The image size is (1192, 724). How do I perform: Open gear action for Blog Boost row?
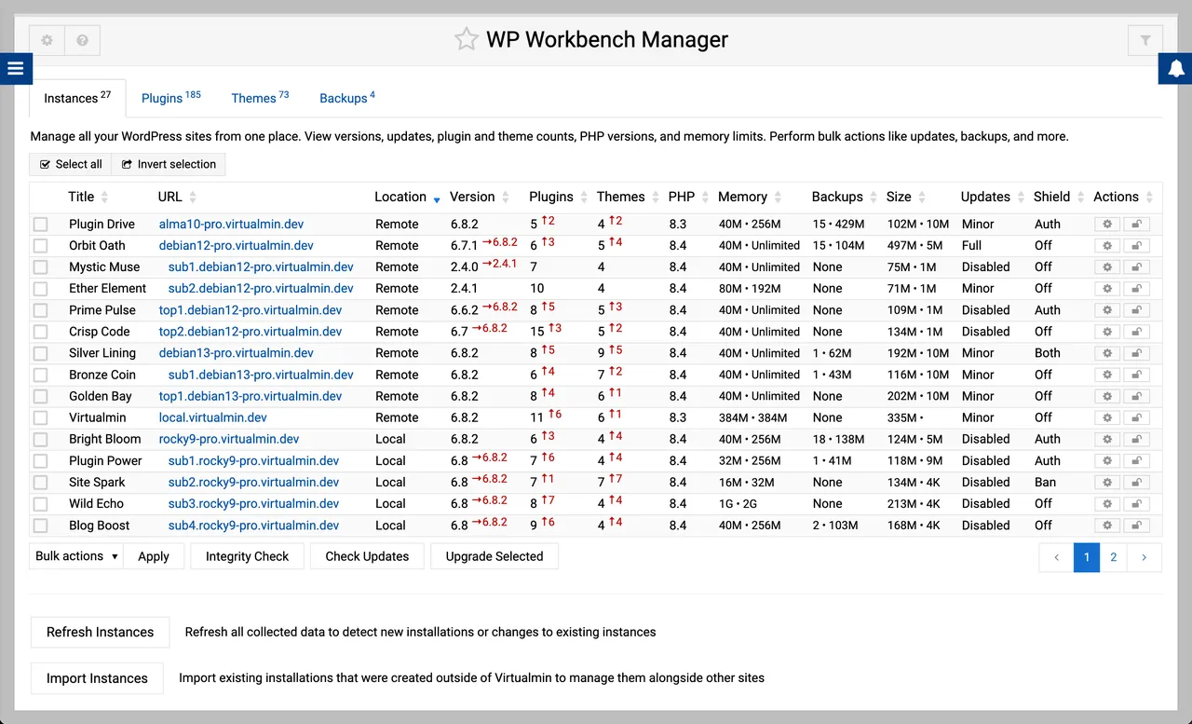point(1107,526)
